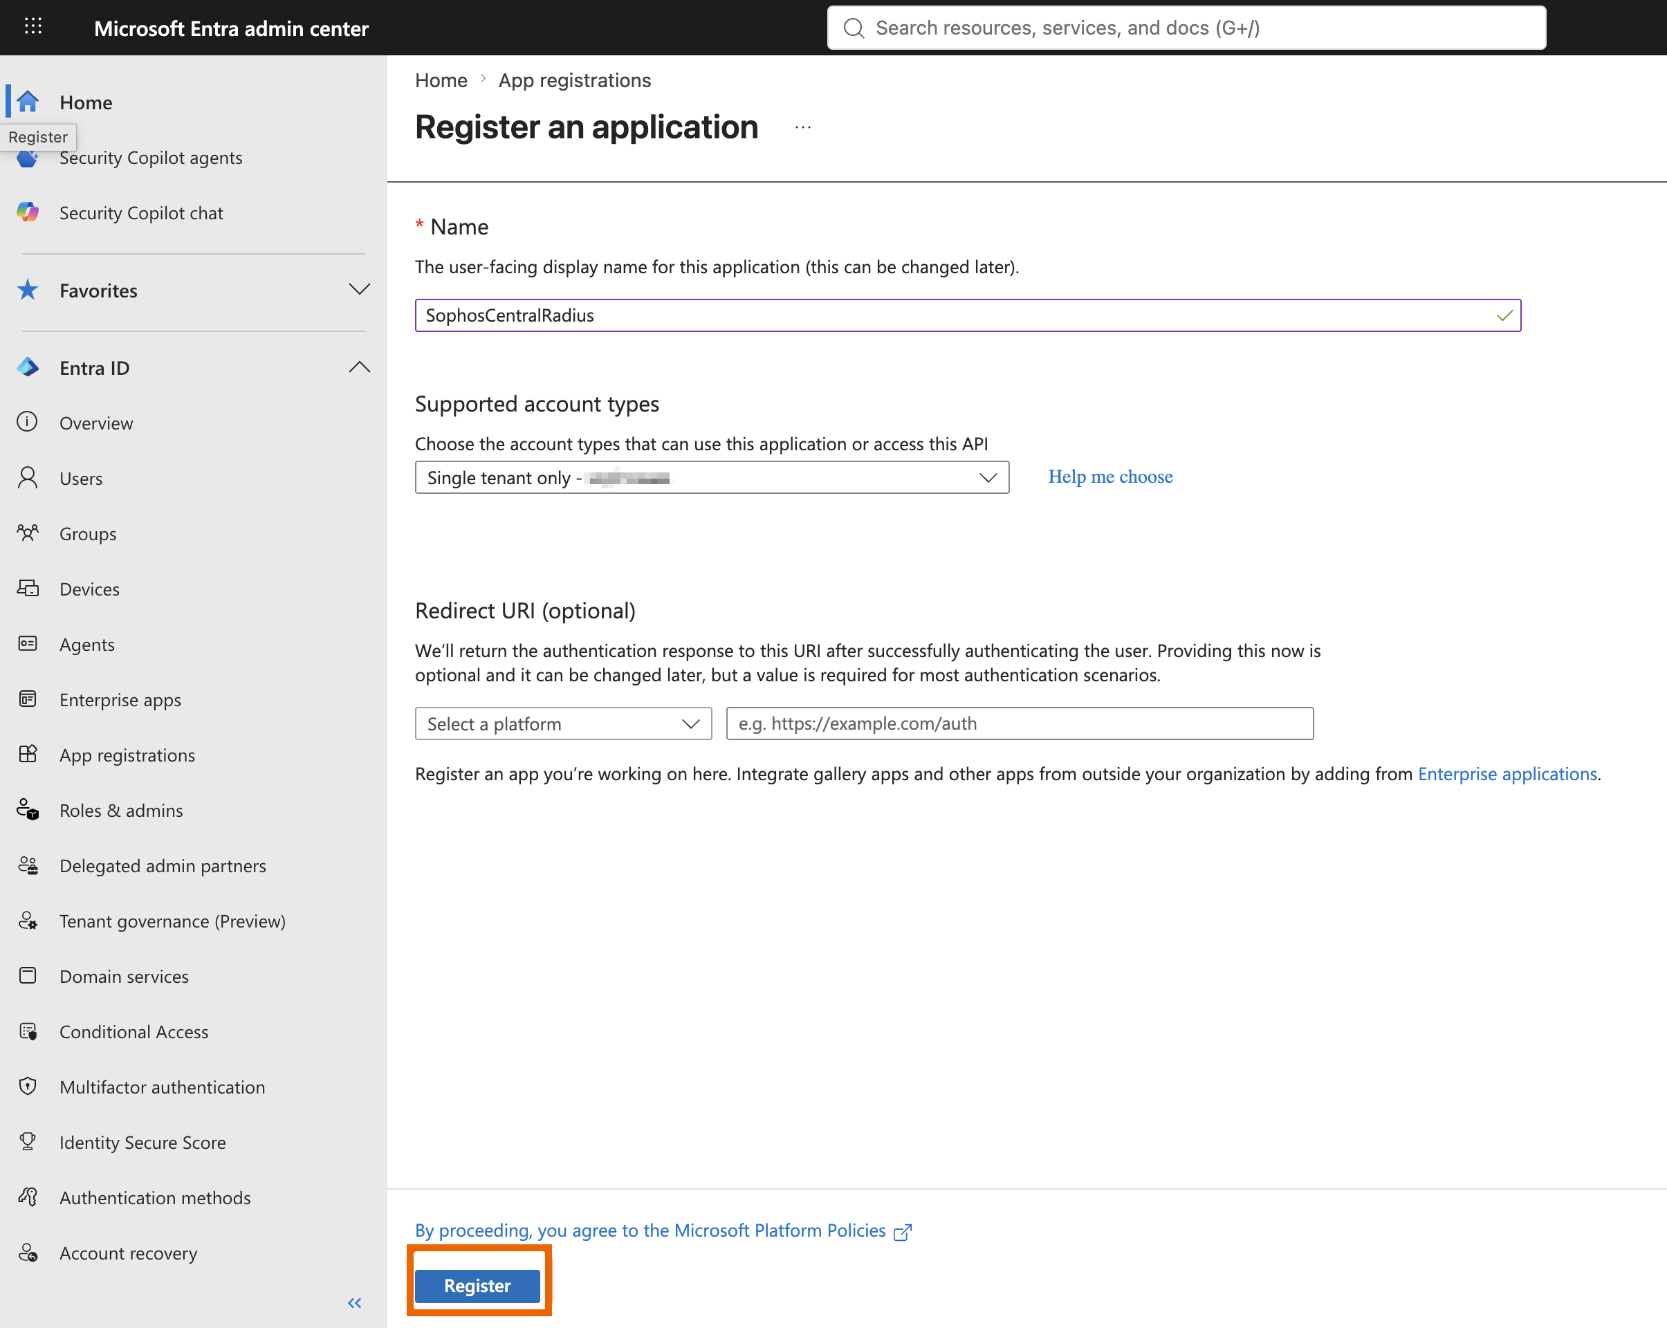Open Agents in the sidebar
Viewport: 1667px width, 1328px height.
coord(87,645)
